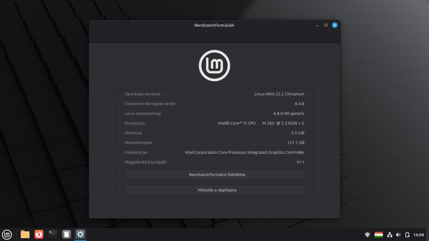Click the Linux rendszermag label
Screen dimensions: 429x241
coord(143,113)
